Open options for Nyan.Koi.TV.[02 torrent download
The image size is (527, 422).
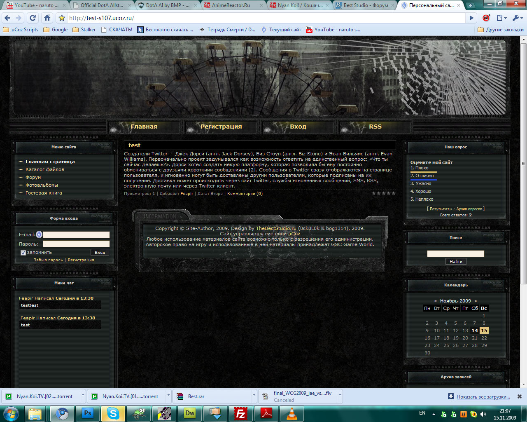(x=83, y=396)
